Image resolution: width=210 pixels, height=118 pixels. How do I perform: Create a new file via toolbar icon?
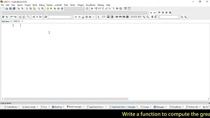coord(3,9)
